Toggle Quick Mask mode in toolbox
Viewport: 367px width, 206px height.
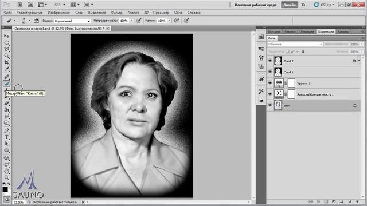[x=6, y=199]
